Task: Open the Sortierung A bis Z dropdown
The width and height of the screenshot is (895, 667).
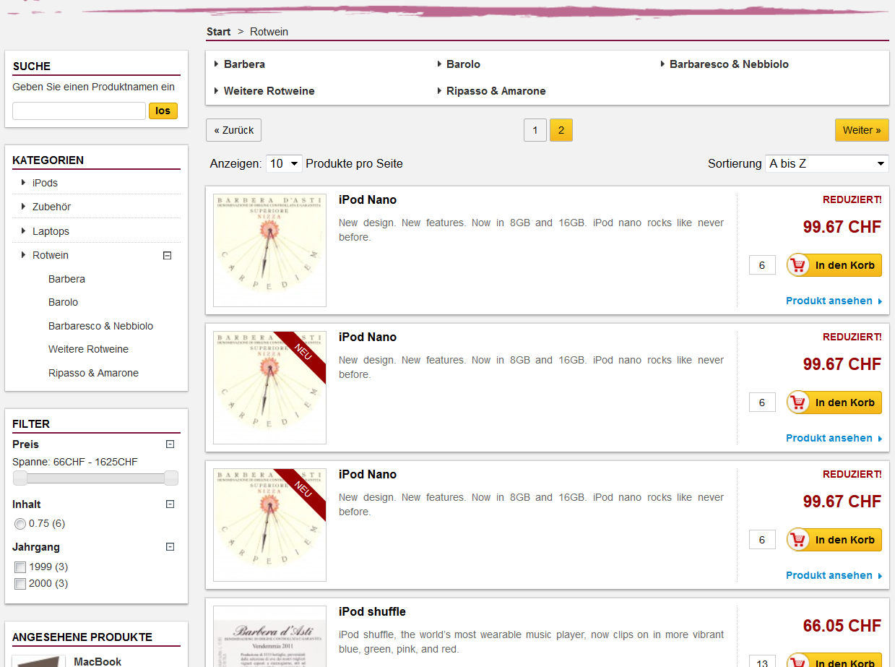Action: (826, 164)
